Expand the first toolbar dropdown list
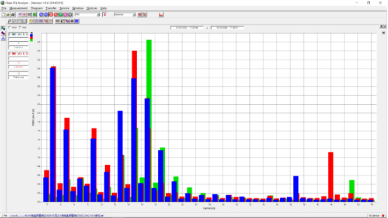Image resolution: width=388 pixels, height=218 pixels. coord(99,14)
